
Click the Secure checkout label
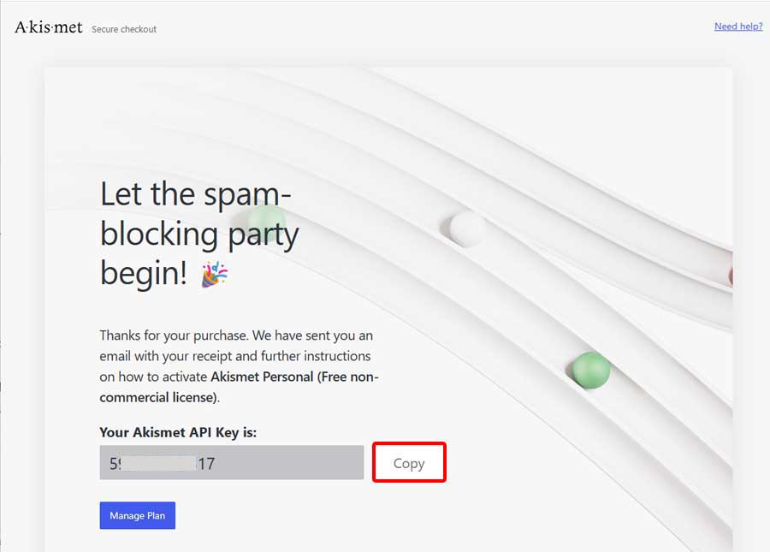pos(124,29)
